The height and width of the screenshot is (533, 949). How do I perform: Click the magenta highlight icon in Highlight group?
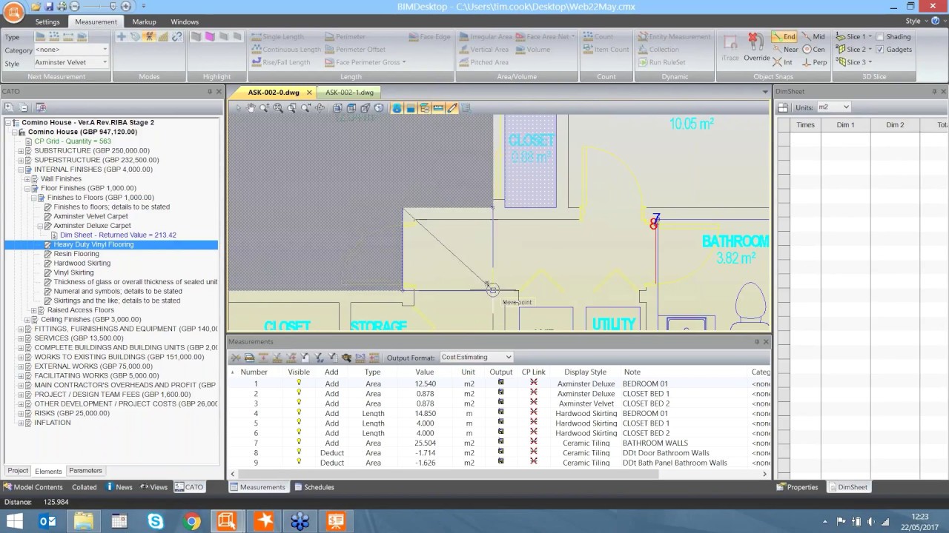point(210,36)
